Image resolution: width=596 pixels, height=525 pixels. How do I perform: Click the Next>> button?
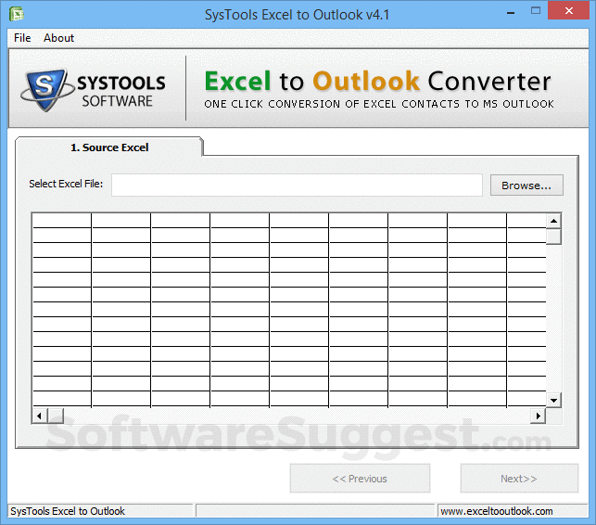click(519, 479)
